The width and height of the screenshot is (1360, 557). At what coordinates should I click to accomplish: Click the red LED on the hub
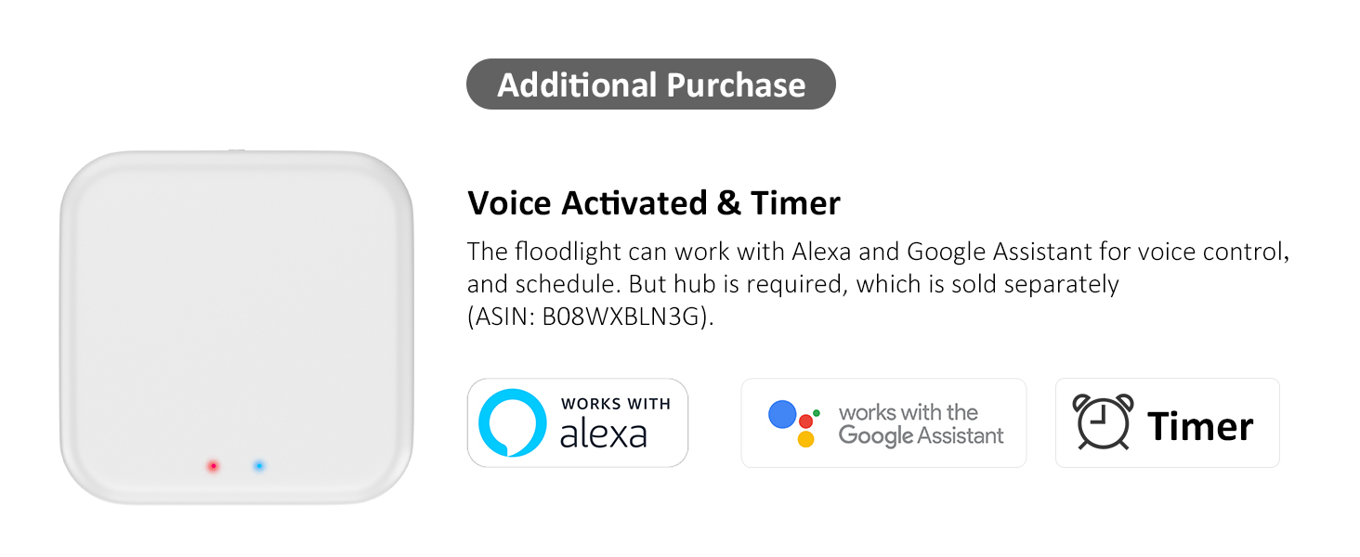[x=213, y=465]
